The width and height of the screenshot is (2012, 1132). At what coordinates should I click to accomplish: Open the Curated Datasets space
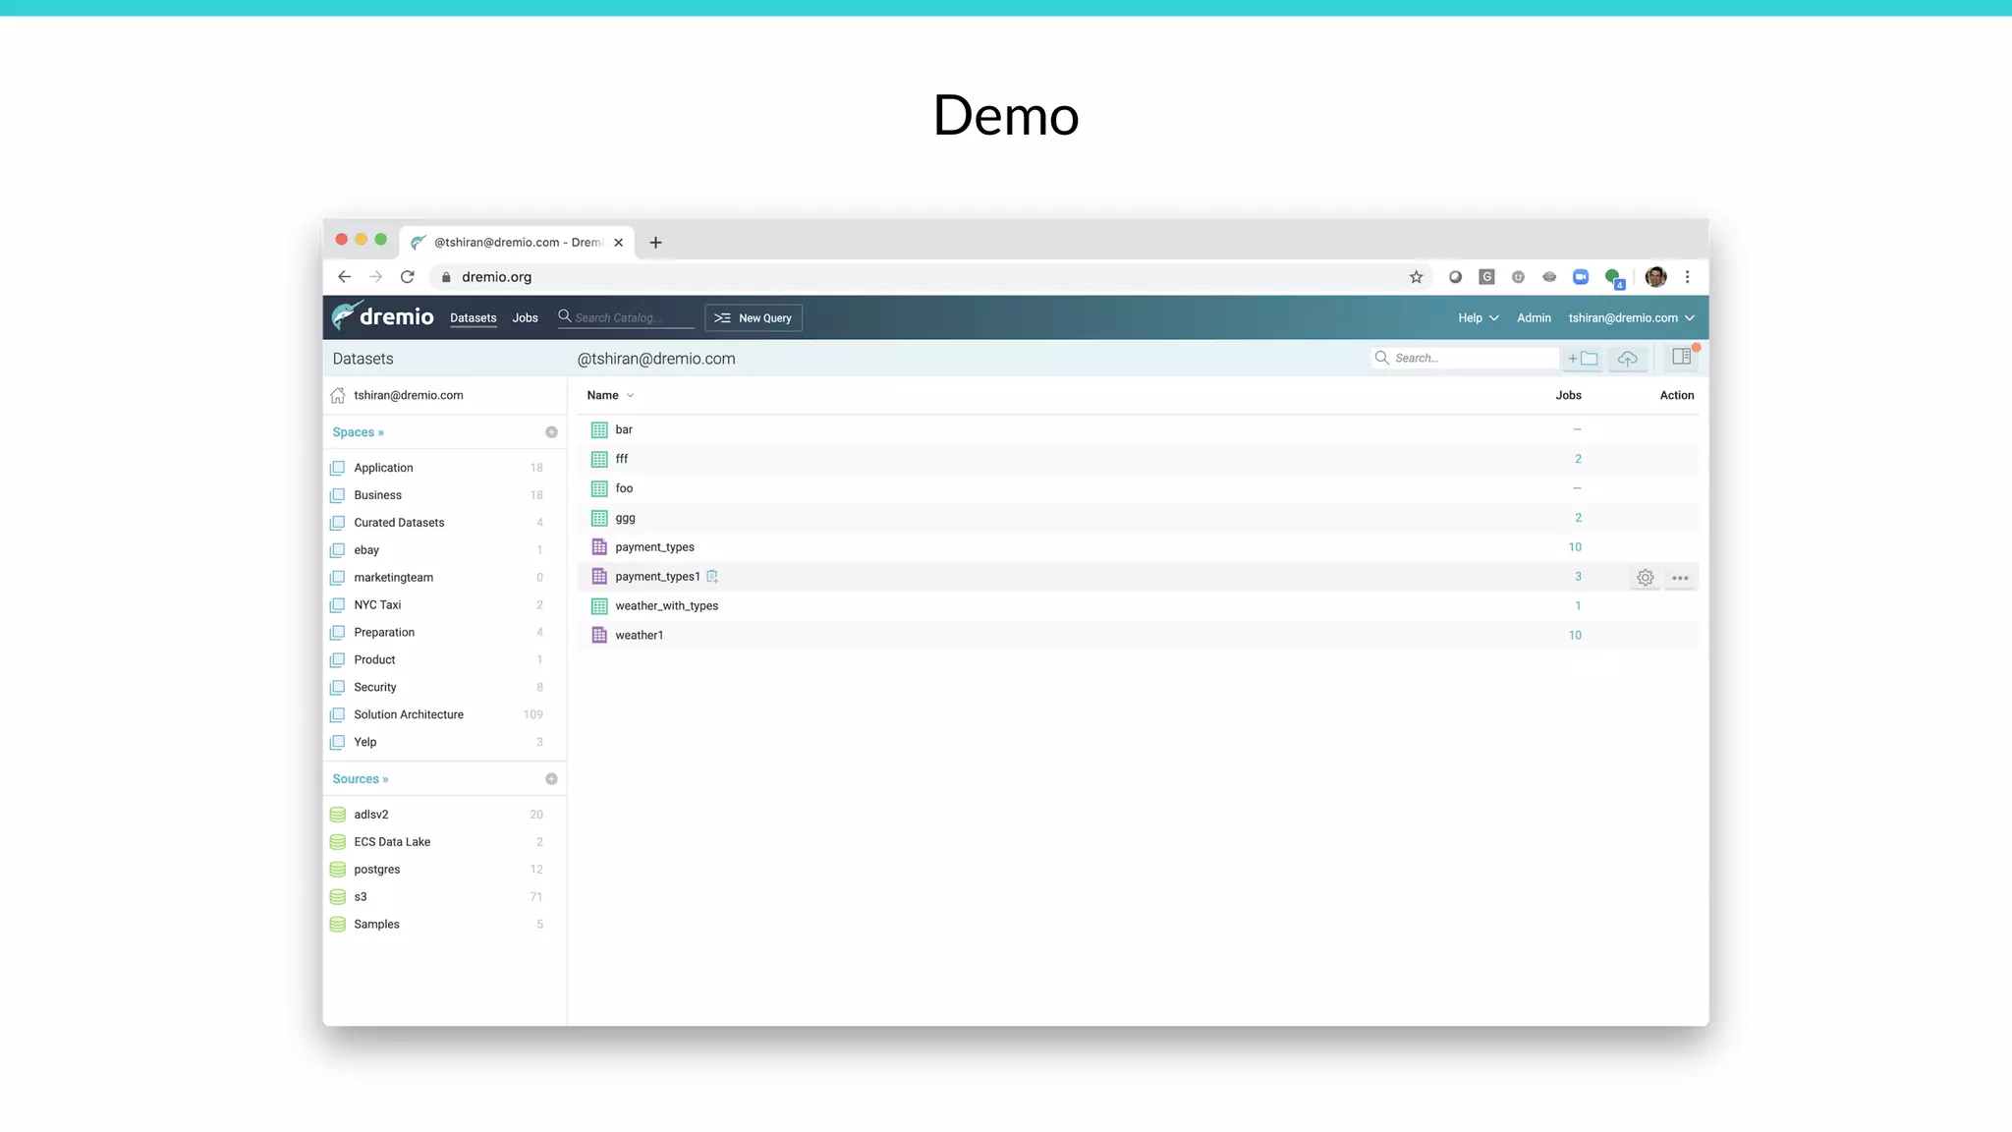[399, 523]
